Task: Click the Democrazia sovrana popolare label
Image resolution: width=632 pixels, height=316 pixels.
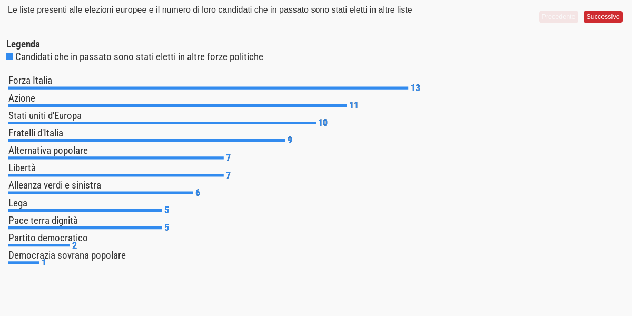Action: coord(67,255)
